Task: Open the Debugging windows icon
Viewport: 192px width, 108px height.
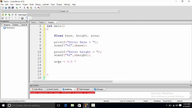Action: tap(27, 18)
